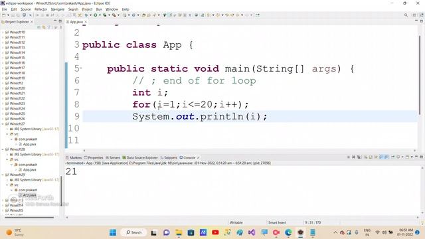425x239 pixels.
Task: Open dropdown arrow next to New file icon
Action: coord(8,15)
